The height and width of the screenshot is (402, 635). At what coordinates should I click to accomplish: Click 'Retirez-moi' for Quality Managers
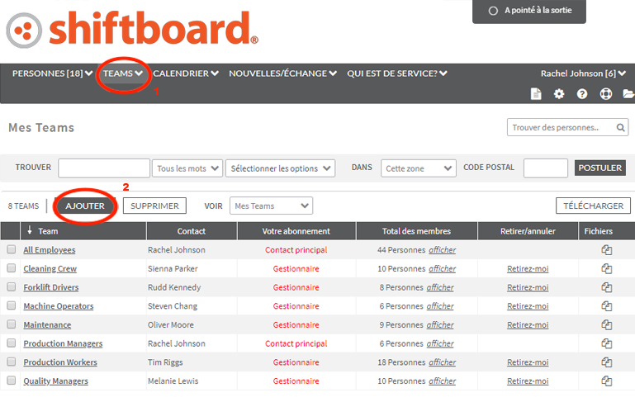pos(528,381)
